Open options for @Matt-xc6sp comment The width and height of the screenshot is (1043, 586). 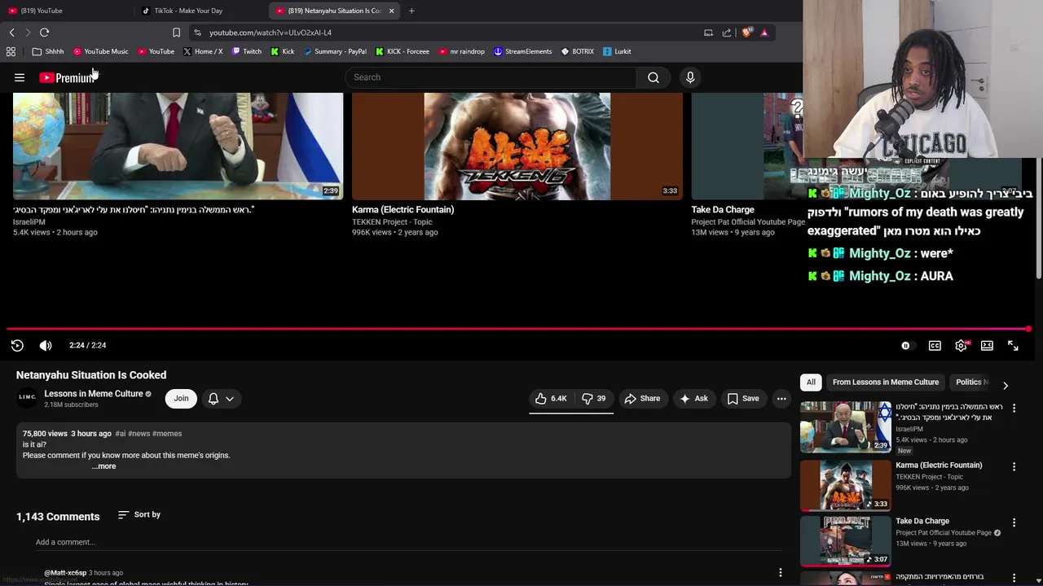(x=780, y=573)
